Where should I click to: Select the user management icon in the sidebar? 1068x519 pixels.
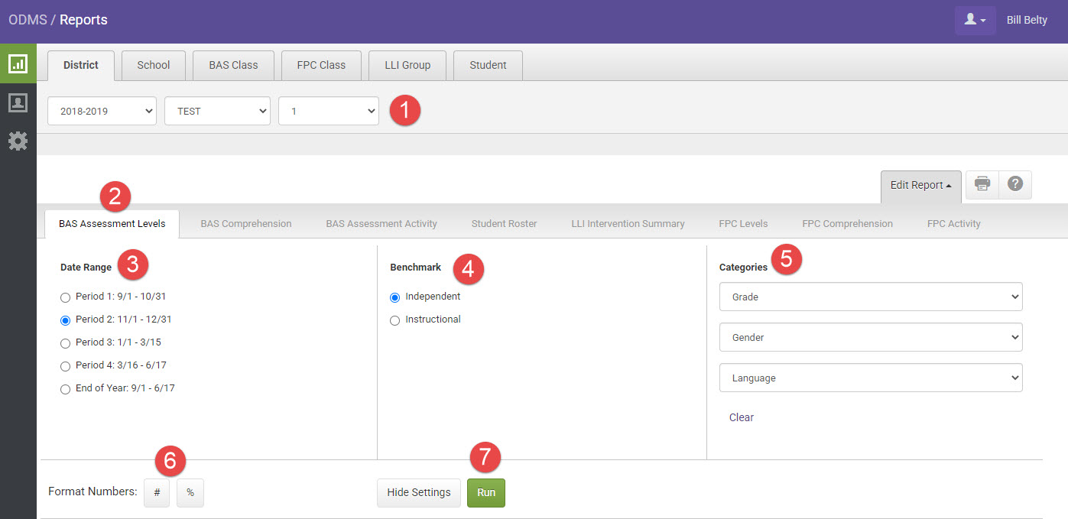click(x=18, y=102)
